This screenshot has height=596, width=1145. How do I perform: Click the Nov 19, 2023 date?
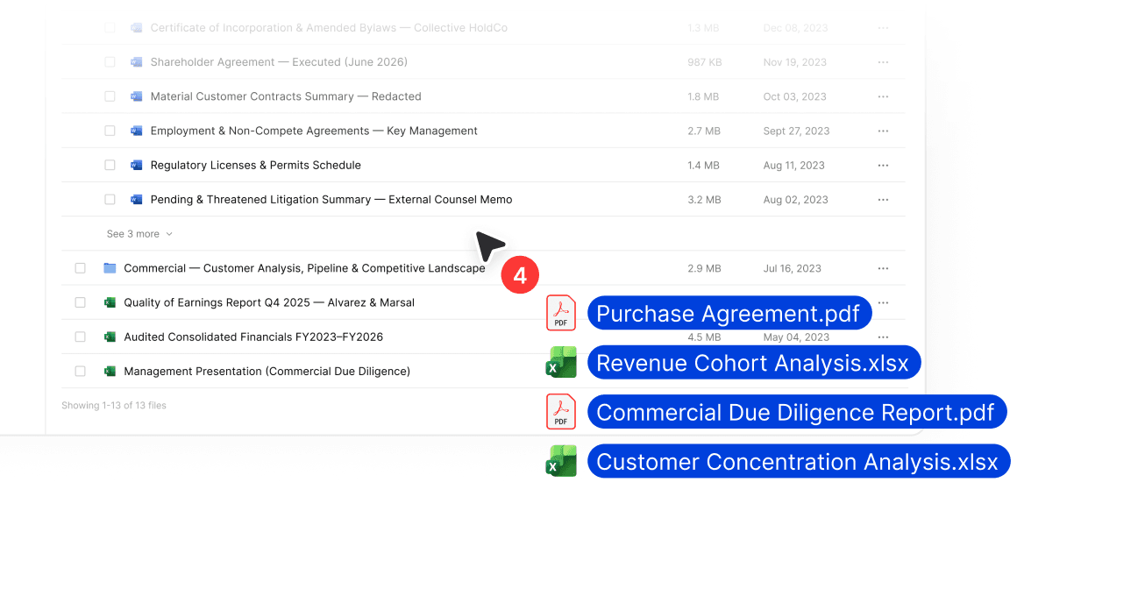point(795,62)
